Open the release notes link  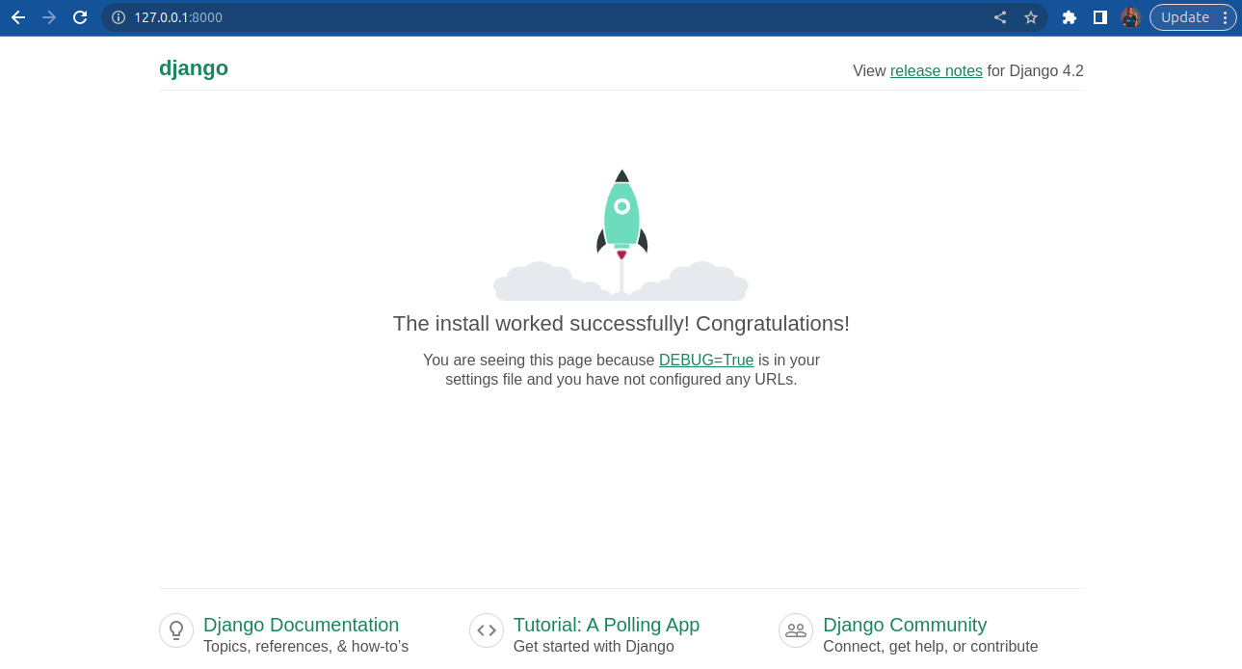click(x=937, y=70)
